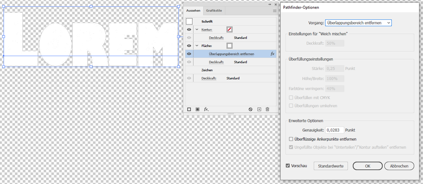Click the Abbrechen button
Viewport: 423px width, 184px height.
coord(399,166)
